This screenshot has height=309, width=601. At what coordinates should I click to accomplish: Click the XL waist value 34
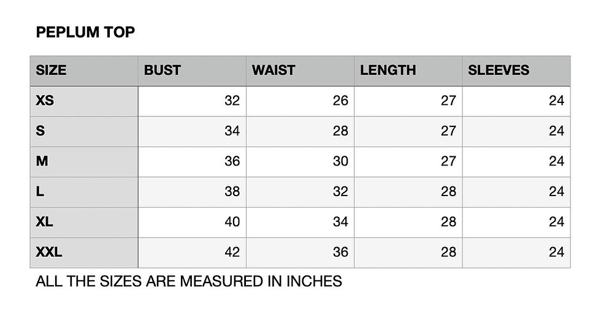pos(340,221)
